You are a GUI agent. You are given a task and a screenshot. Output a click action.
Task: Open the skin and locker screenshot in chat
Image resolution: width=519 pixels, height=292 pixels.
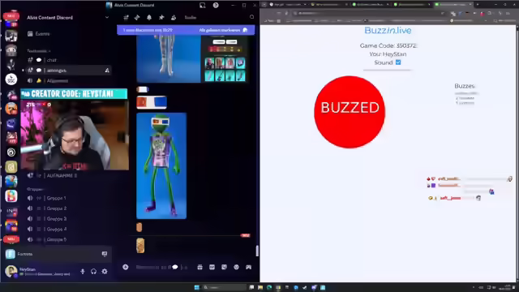191,58
